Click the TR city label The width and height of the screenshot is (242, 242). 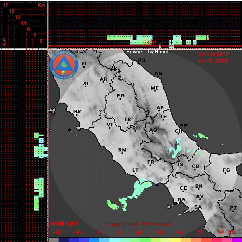[128, 120]
